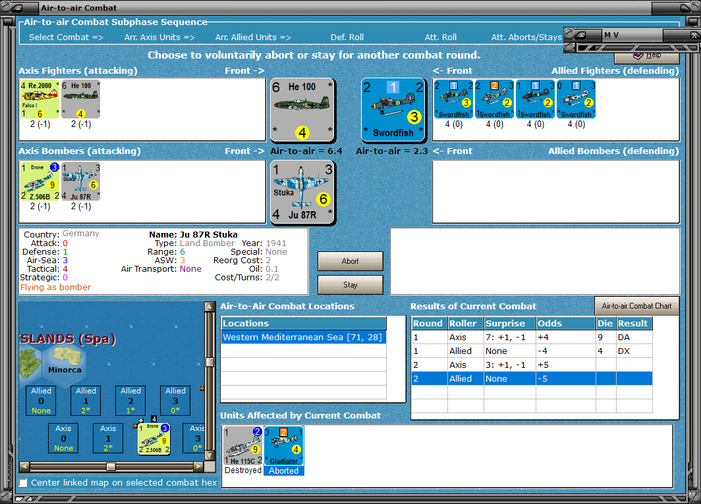Image resolution: width=701 pixels, height=504 pixels.
Task: Select the large front Ju 87R Stuka counter
Action: click(x=302, y=192)
